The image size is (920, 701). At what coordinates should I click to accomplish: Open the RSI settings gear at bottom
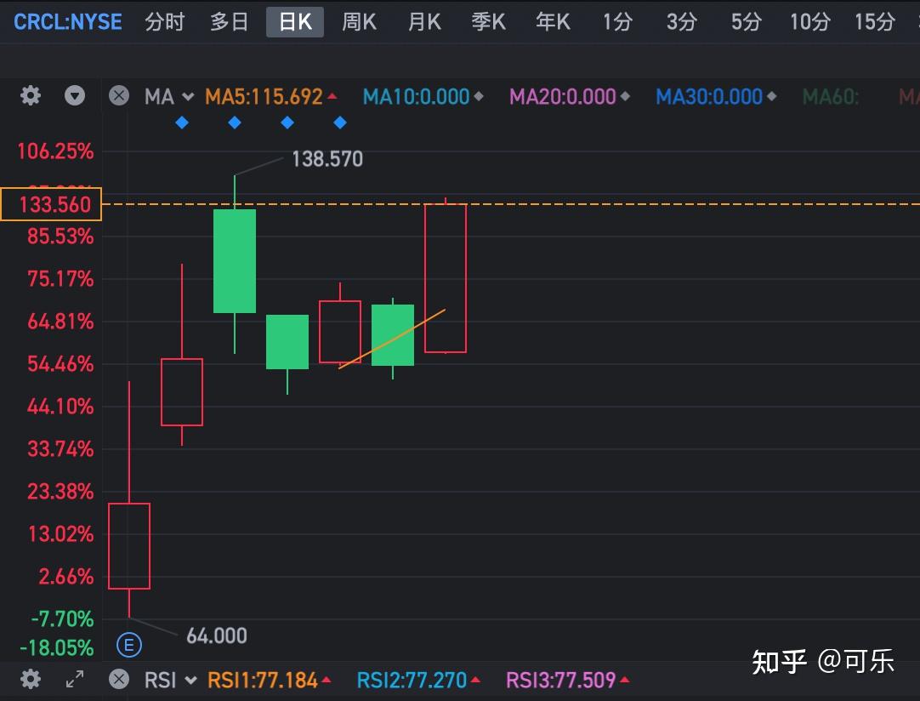coord(30,680)
